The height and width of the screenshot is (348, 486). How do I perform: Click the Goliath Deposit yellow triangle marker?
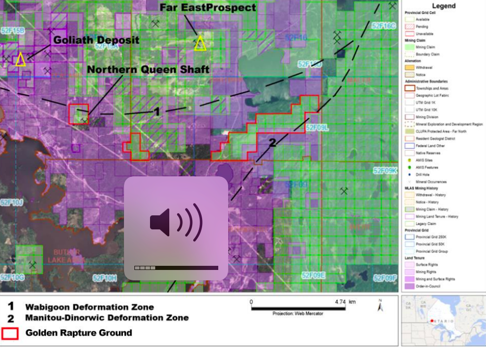coord(20,59)
